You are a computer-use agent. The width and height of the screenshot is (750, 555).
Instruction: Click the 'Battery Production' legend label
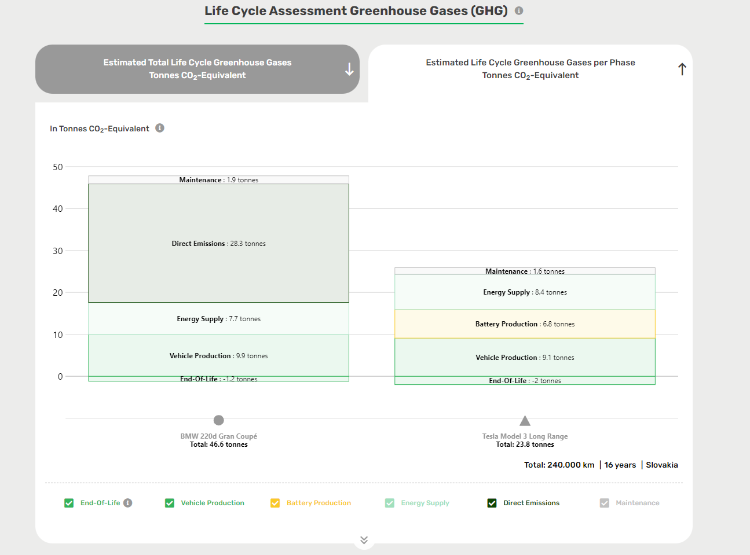319,503
